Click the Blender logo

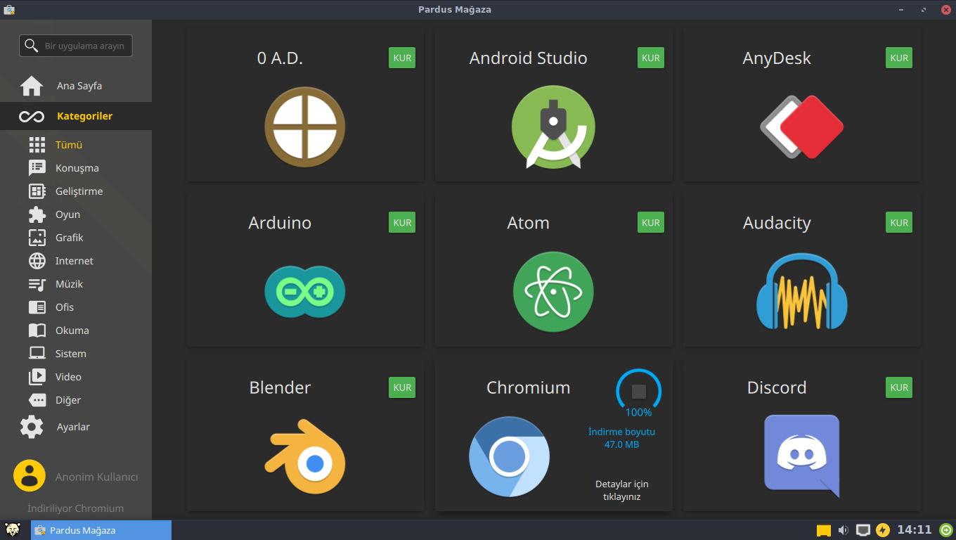tap(305, 456)
